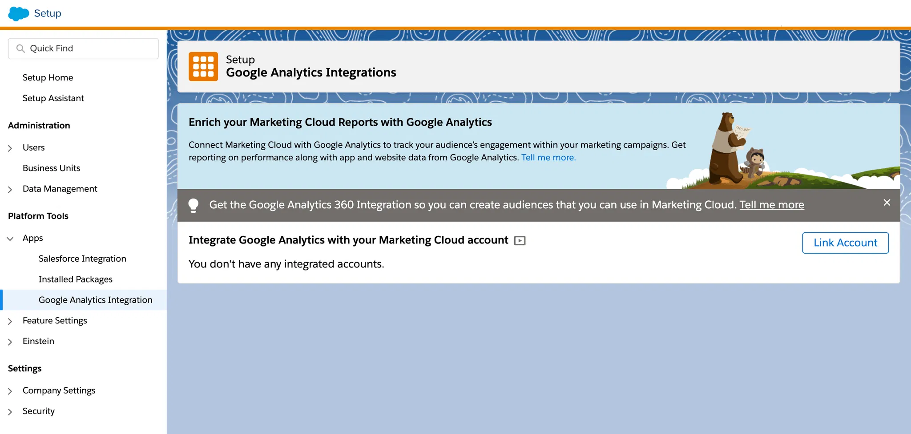This screenshot has width=911, height=434.
Task: Open Setup Assistant page
Action: point(53,98)
